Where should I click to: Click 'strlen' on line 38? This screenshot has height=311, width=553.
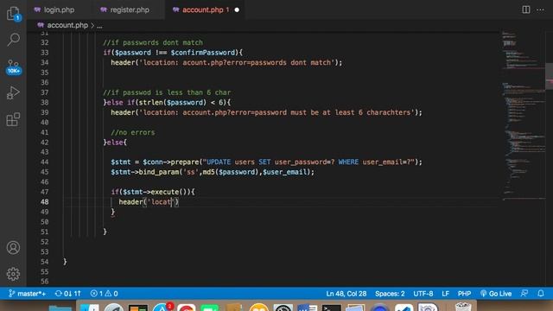150,103
